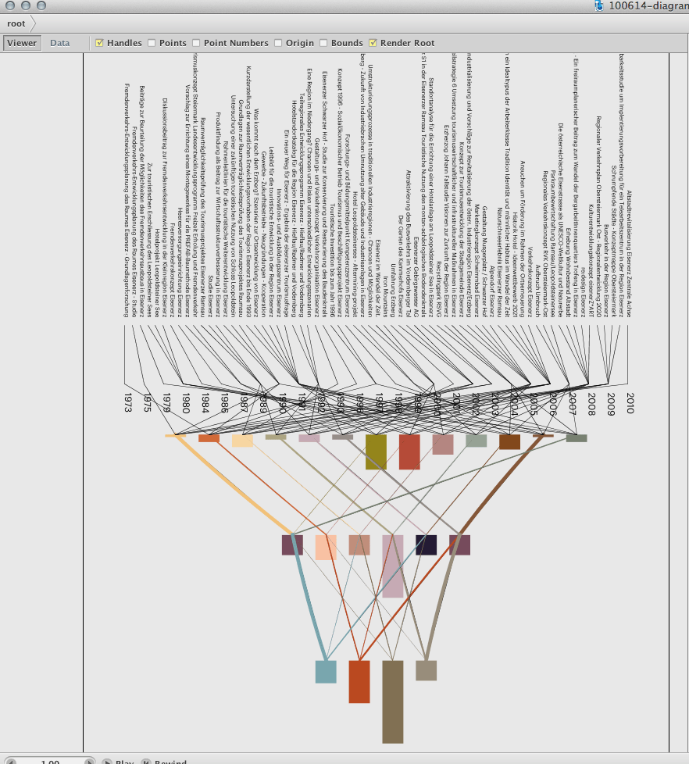Select the 1980 year label

186,403
